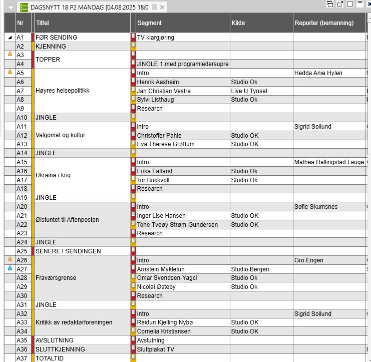The image size is (371, 362).
Task: Click the script icon for TV klargjøring segment
Action: point(133,37)
